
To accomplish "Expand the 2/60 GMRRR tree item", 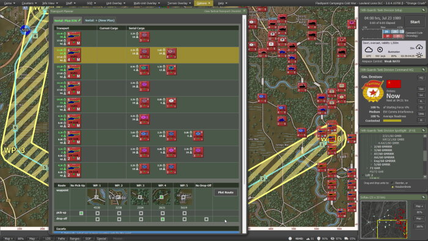I will (371, 147).
